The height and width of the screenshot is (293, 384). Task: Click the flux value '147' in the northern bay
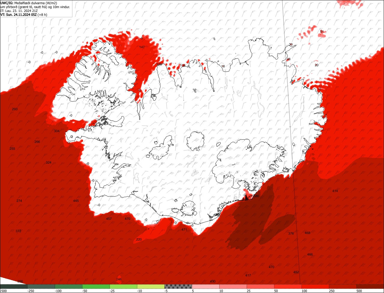coord(142,47)
